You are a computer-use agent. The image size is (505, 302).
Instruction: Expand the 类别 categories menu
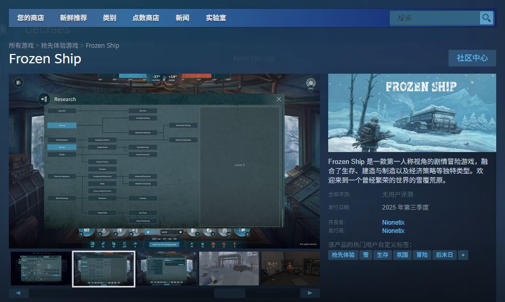click(x=109, y=18)
